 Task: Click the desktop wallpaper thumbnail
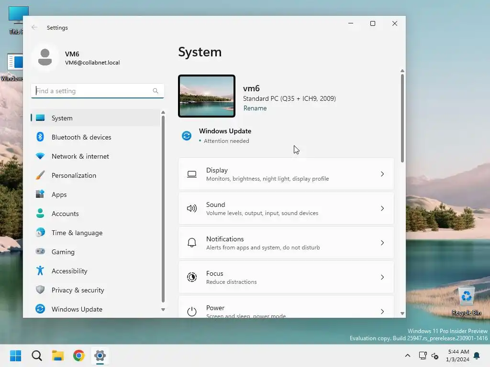(x=207, y=96)
